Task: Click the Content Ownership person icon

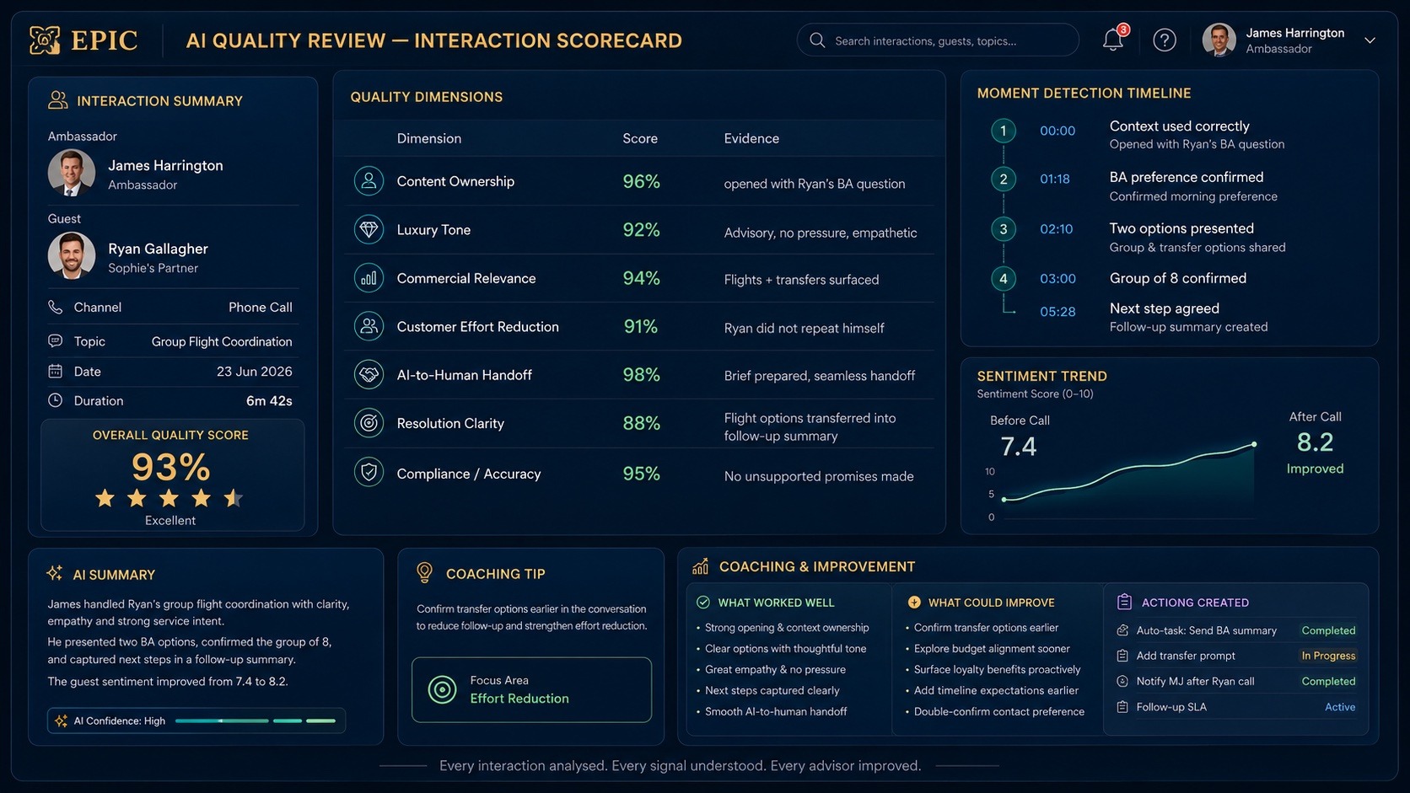Action: coord(369,181)
